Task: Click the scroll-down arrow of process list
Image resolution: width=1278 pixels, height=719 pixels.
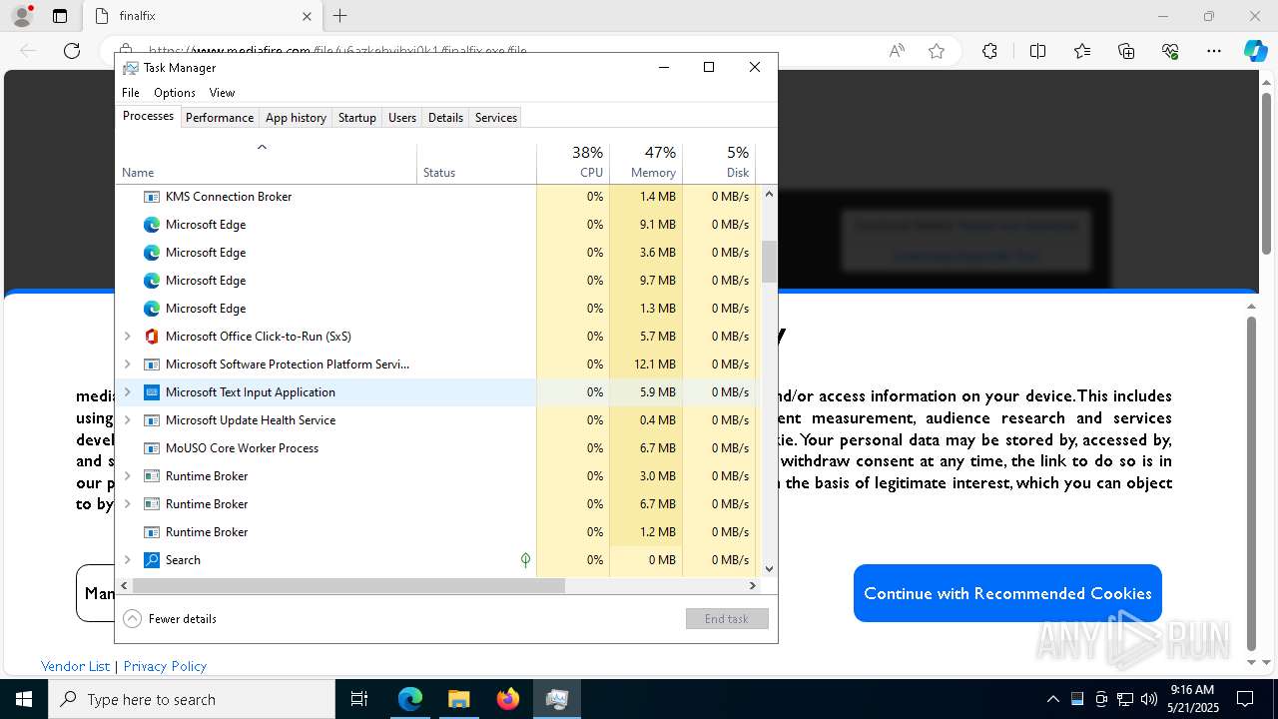Action: click(769, 569)
